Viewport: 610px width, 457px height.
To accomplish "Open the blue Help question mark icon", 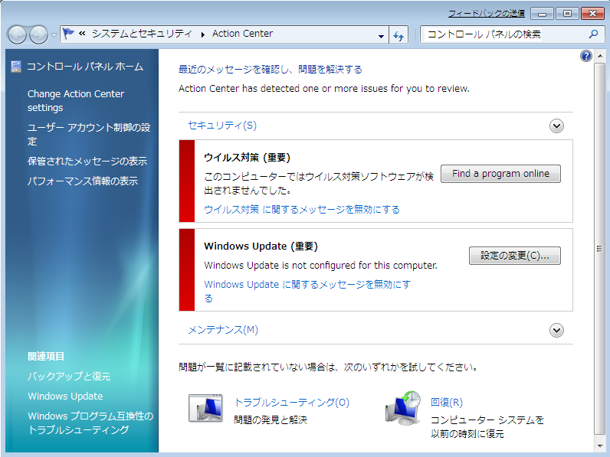I will point(586,56).
